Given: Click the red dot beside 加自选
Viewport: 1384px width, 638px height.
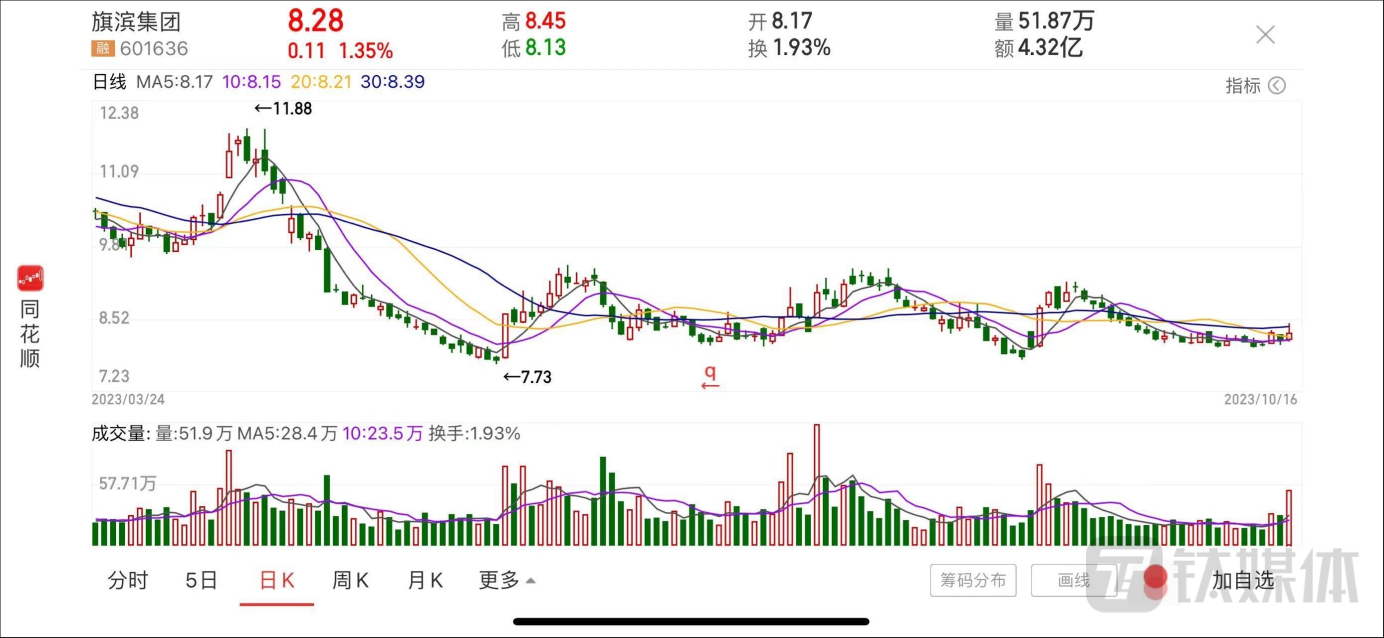Looking at the screenshot, I should (1155, 577).
